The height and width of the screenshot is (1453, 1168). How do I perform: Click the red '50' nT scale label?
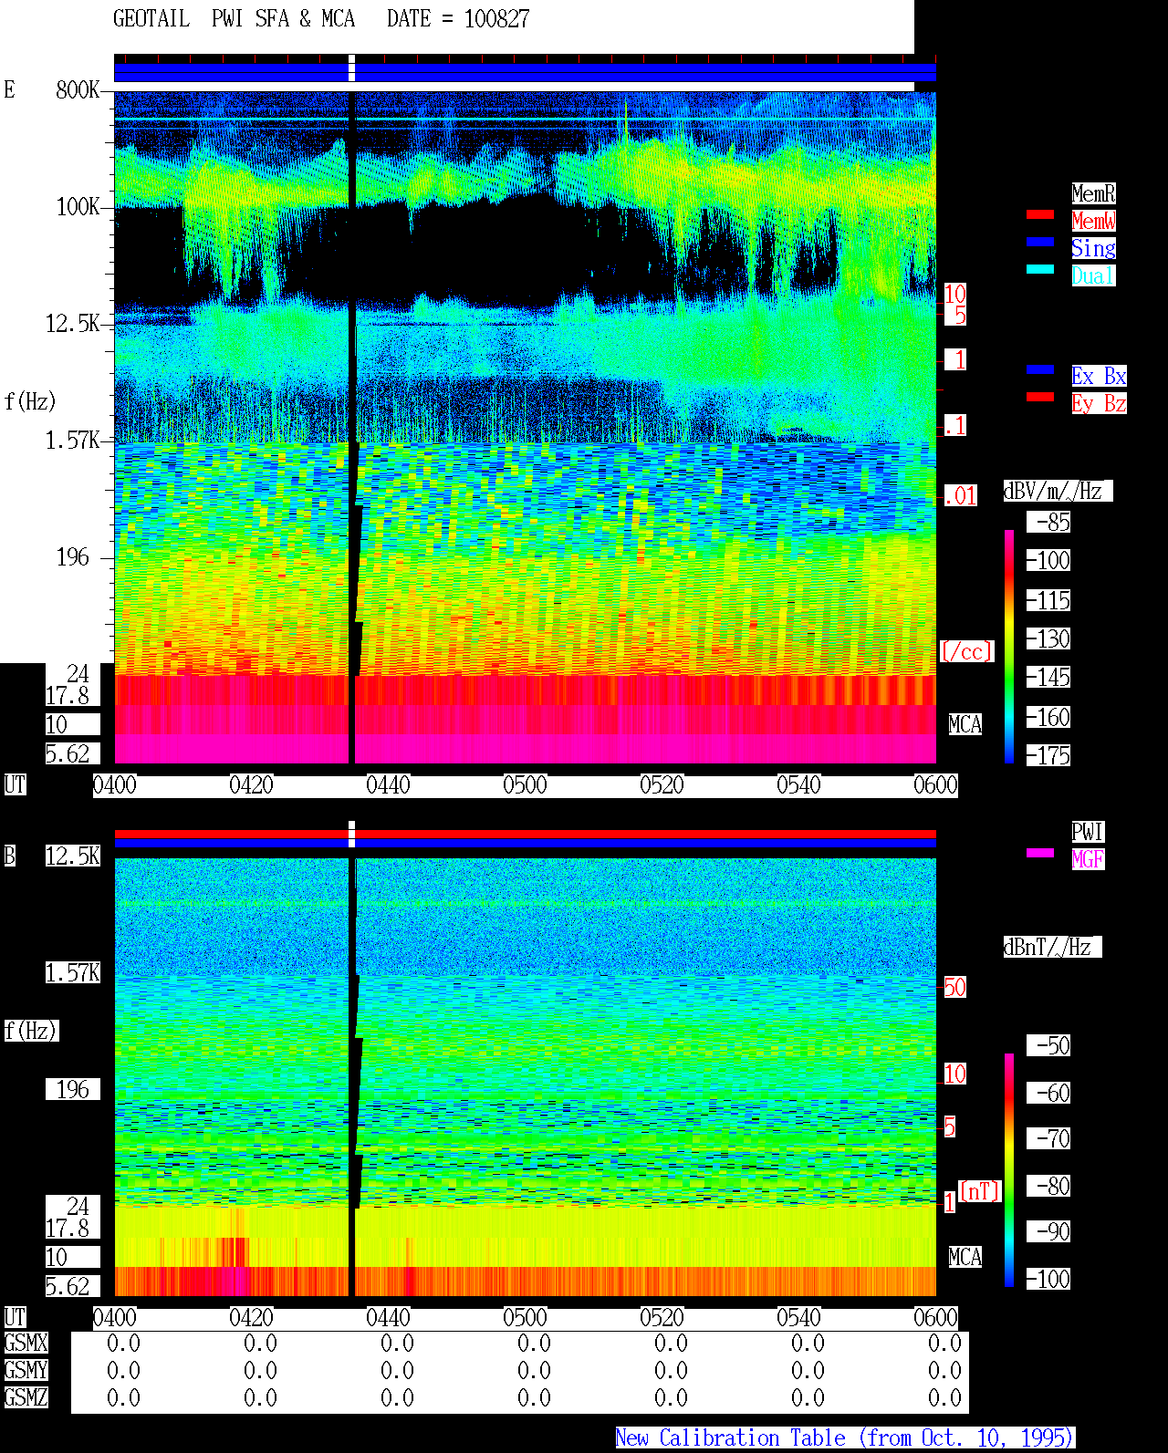(954, 987)
